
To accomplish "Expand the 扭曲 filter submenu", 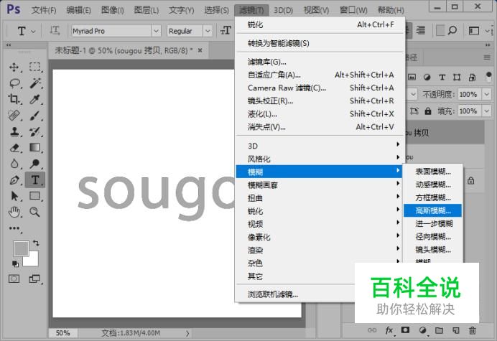I will 320,197.
